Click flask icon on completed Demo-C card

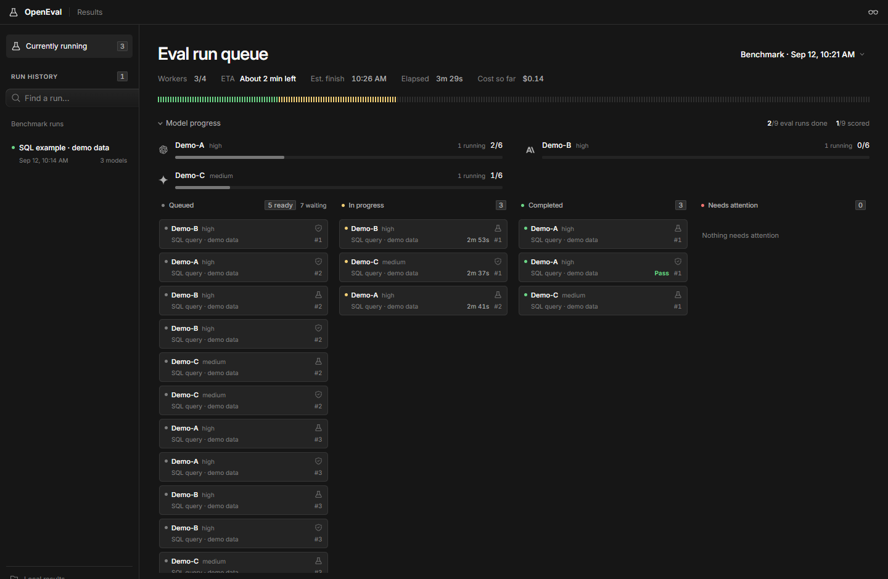coord(678,295)
